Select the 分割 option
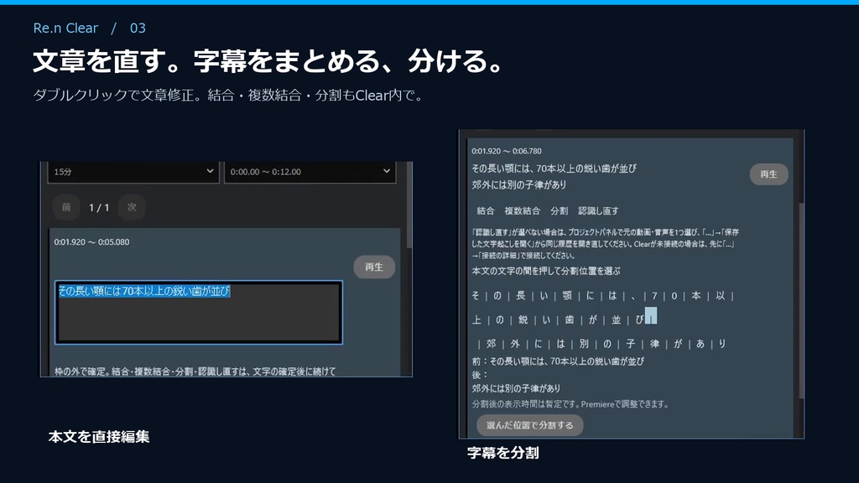 [559, 210]
